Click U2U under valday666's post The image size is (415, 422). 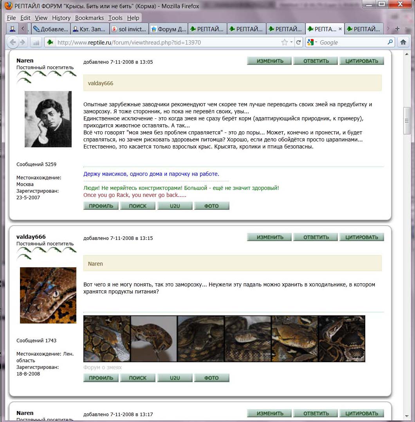pos(175,378)
